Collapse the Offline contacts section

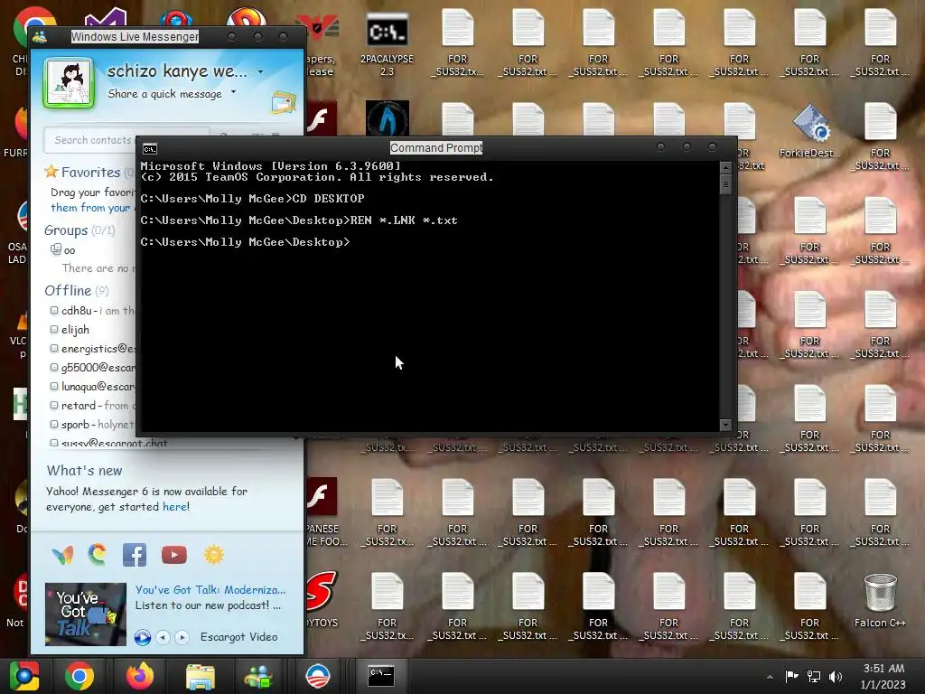pyautogui.click(x=76, y=290)
